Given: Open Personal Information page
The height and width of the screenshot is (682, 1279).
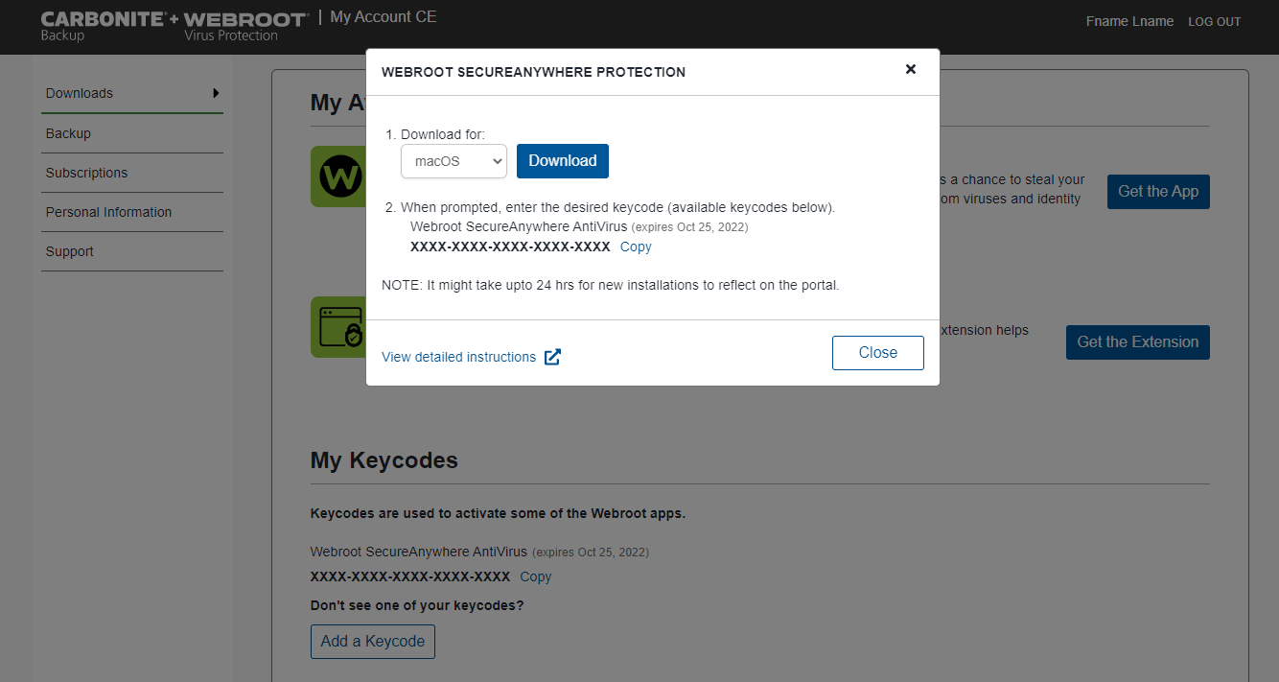Looking at the screenshot, I should pos(108,212).
